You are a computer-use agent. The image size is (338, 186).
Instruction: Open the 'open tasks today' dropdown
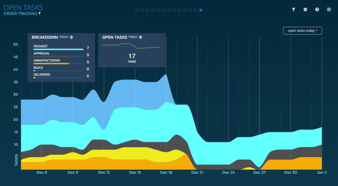302,31
